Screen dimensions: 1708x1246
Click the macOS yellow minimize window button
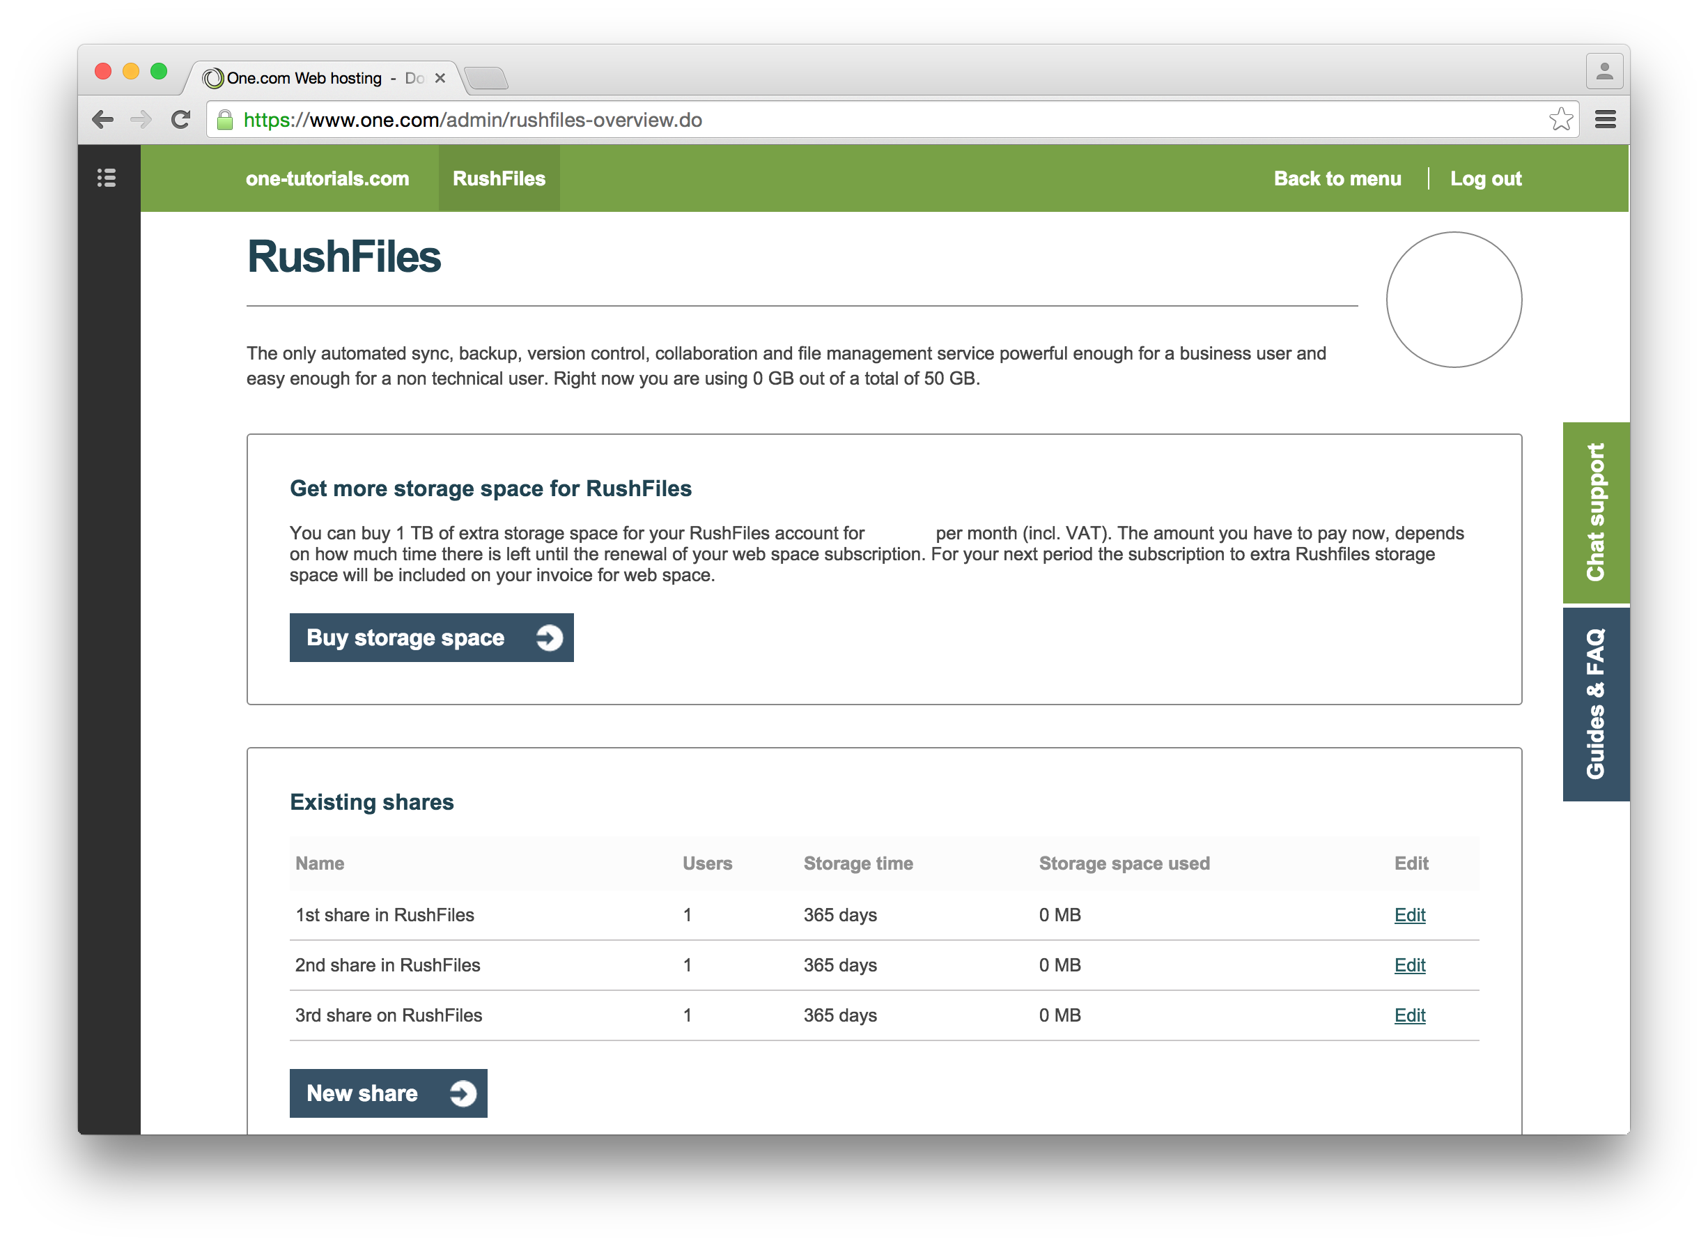coord(130,71)
